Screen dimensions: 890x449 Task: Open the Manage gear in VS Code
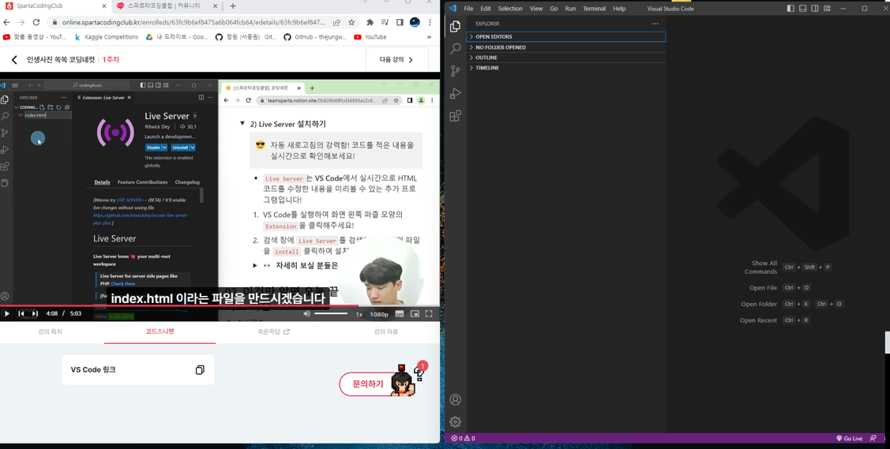[x=455, y=422]
